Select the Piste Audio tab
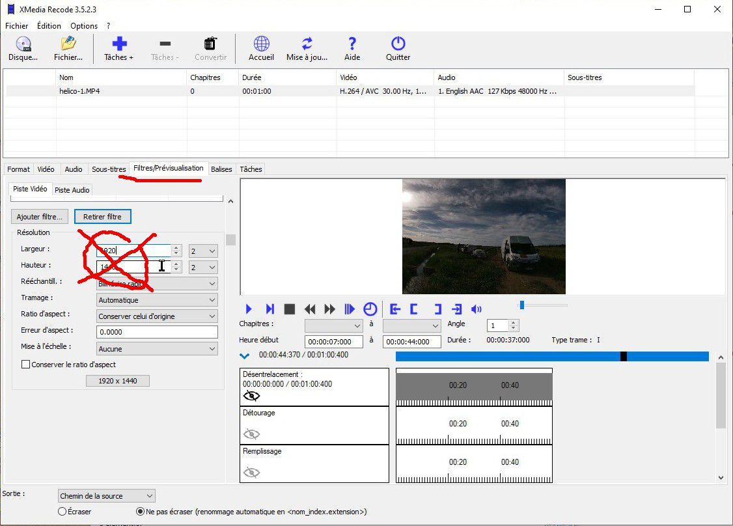The image size is (733, 526). (72, 190)
